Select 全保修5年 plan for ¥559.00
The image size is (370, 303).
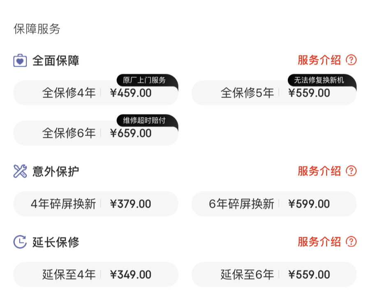click(274, 93)
